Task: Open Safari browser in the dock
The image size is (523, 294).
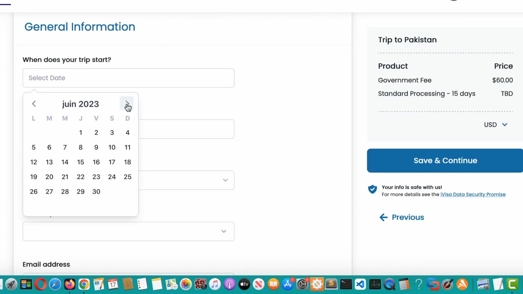Action: pos(55,284)
